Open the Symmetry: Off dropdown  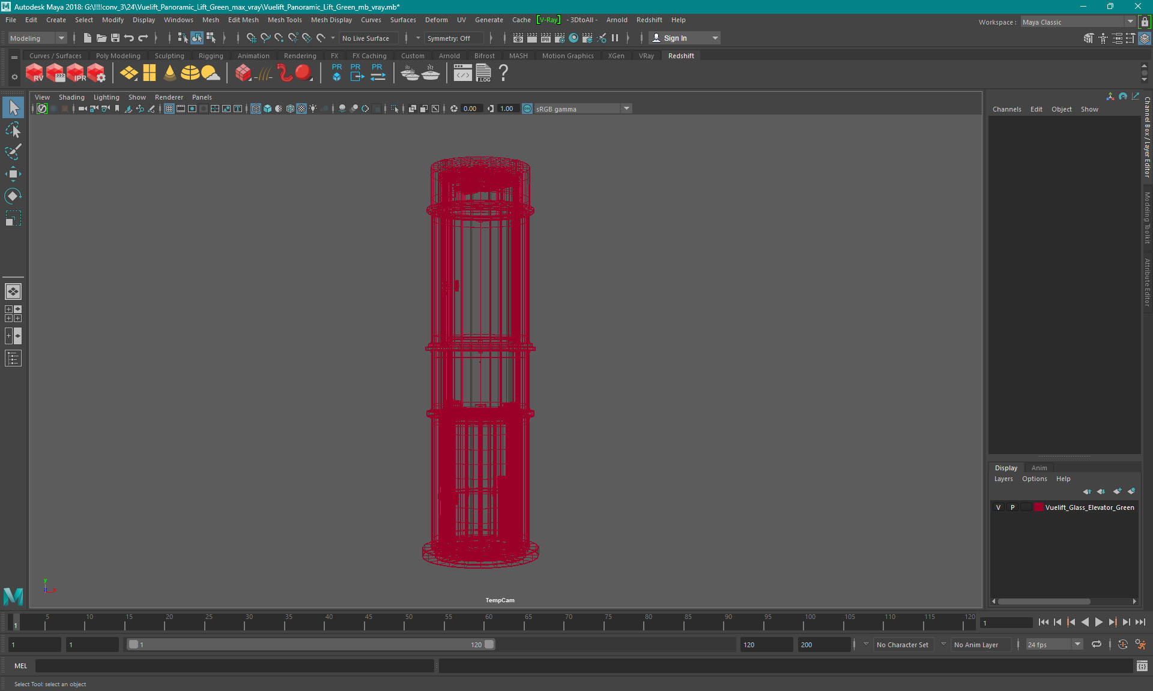point(454,38)
